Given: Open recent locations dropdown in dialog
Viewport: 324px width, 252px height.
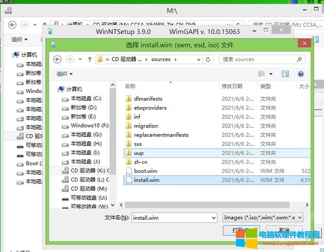Looking at the screenshot, I should click(x=80, y=60).
